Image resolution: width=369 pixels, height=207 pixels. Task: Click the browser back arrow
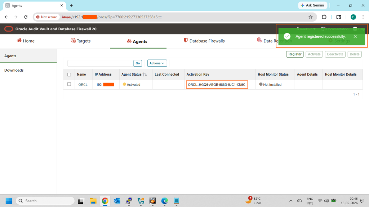tap(6, 17)
